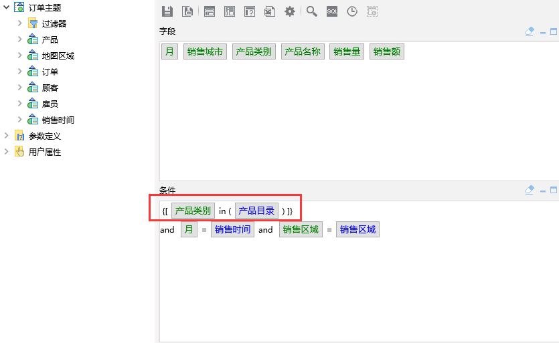The width and height of the screenshot is (559, 343).
Task: Select the 顾客 tree label
Action: pyautogui.click(x=50, y=88)
